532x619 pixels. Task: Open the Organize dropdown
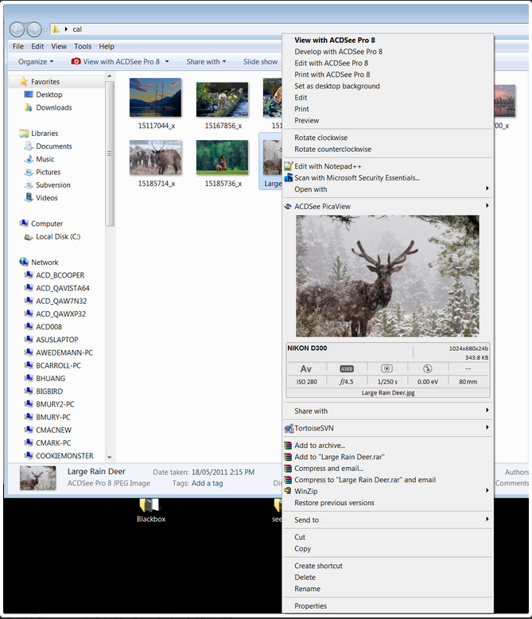coord(36,61)
